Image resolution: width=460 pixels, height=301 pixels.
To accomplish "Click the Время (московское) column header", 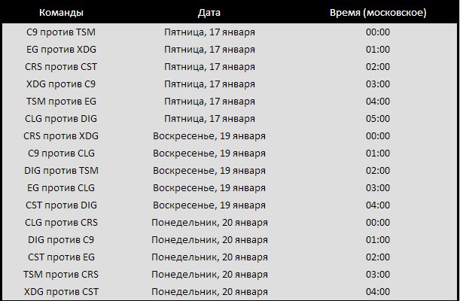I will [x=378, y=13].
